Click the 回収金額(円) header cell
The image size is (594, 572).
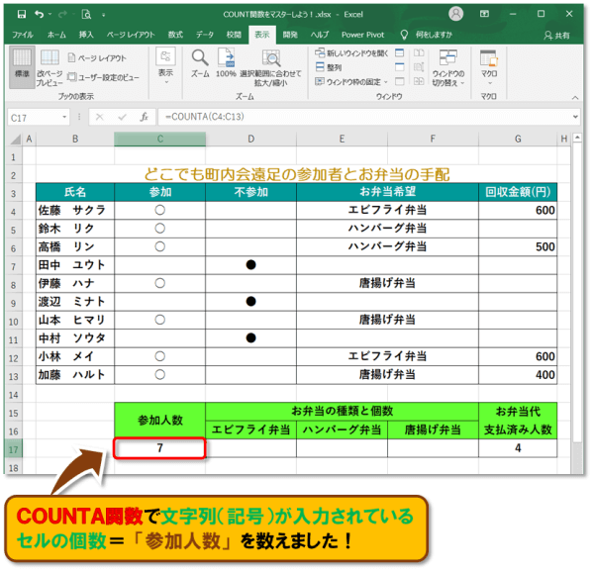pyautogui.click(x=518, y=192)
